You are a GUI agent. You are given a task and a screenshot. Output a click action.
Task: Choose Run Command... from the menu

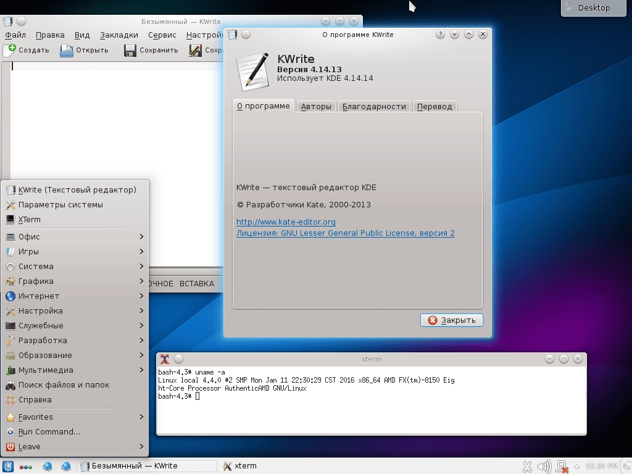pyautogui.click(x=75, y=432)
